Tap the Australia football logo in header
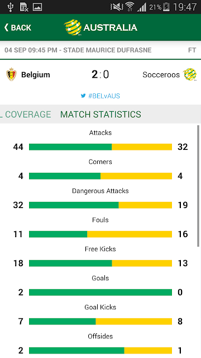This screenshot has width=201, height=358. click(73, 27)
